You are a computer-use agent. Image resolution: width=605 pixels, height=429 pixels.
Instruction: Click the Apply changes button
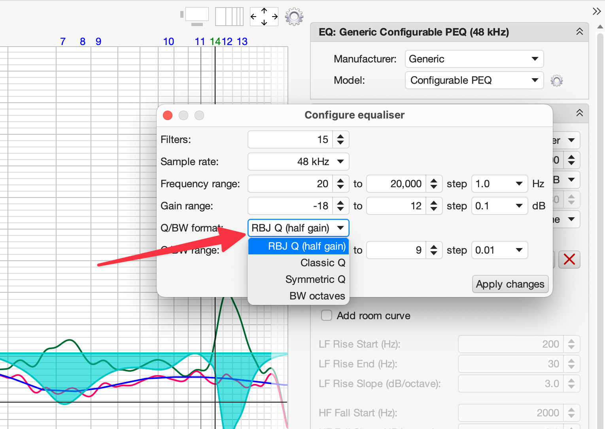[510, 284]
